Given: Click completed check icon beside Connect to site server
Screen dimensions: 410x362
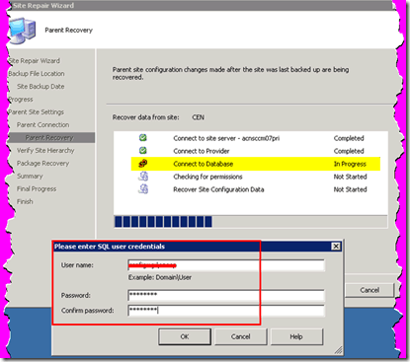Looking at the screenshot, I should pos(143,138).
